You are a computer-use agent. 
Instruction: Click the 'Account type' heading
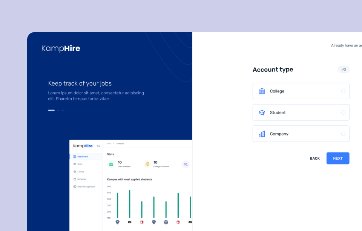[273, 69]
